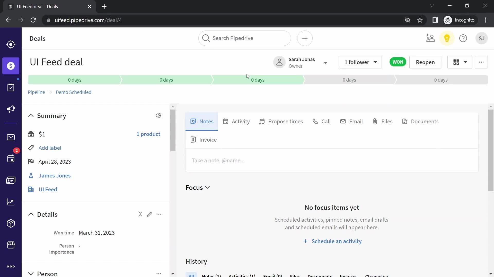Click the Reopen button
Screen dimensions: 494x277
pos(425,62)
